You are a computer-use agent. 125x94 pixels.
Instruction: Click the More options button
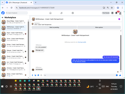tap(99, 27)
